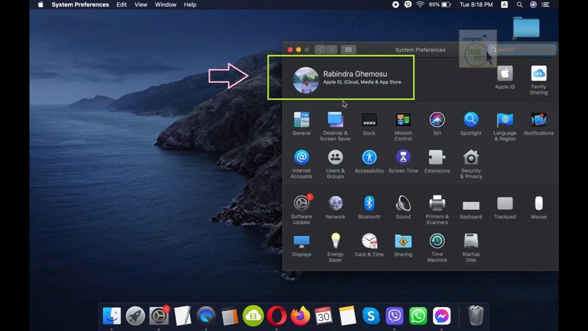
Task: Click the back navigation arrow
Action: [320, 50]
